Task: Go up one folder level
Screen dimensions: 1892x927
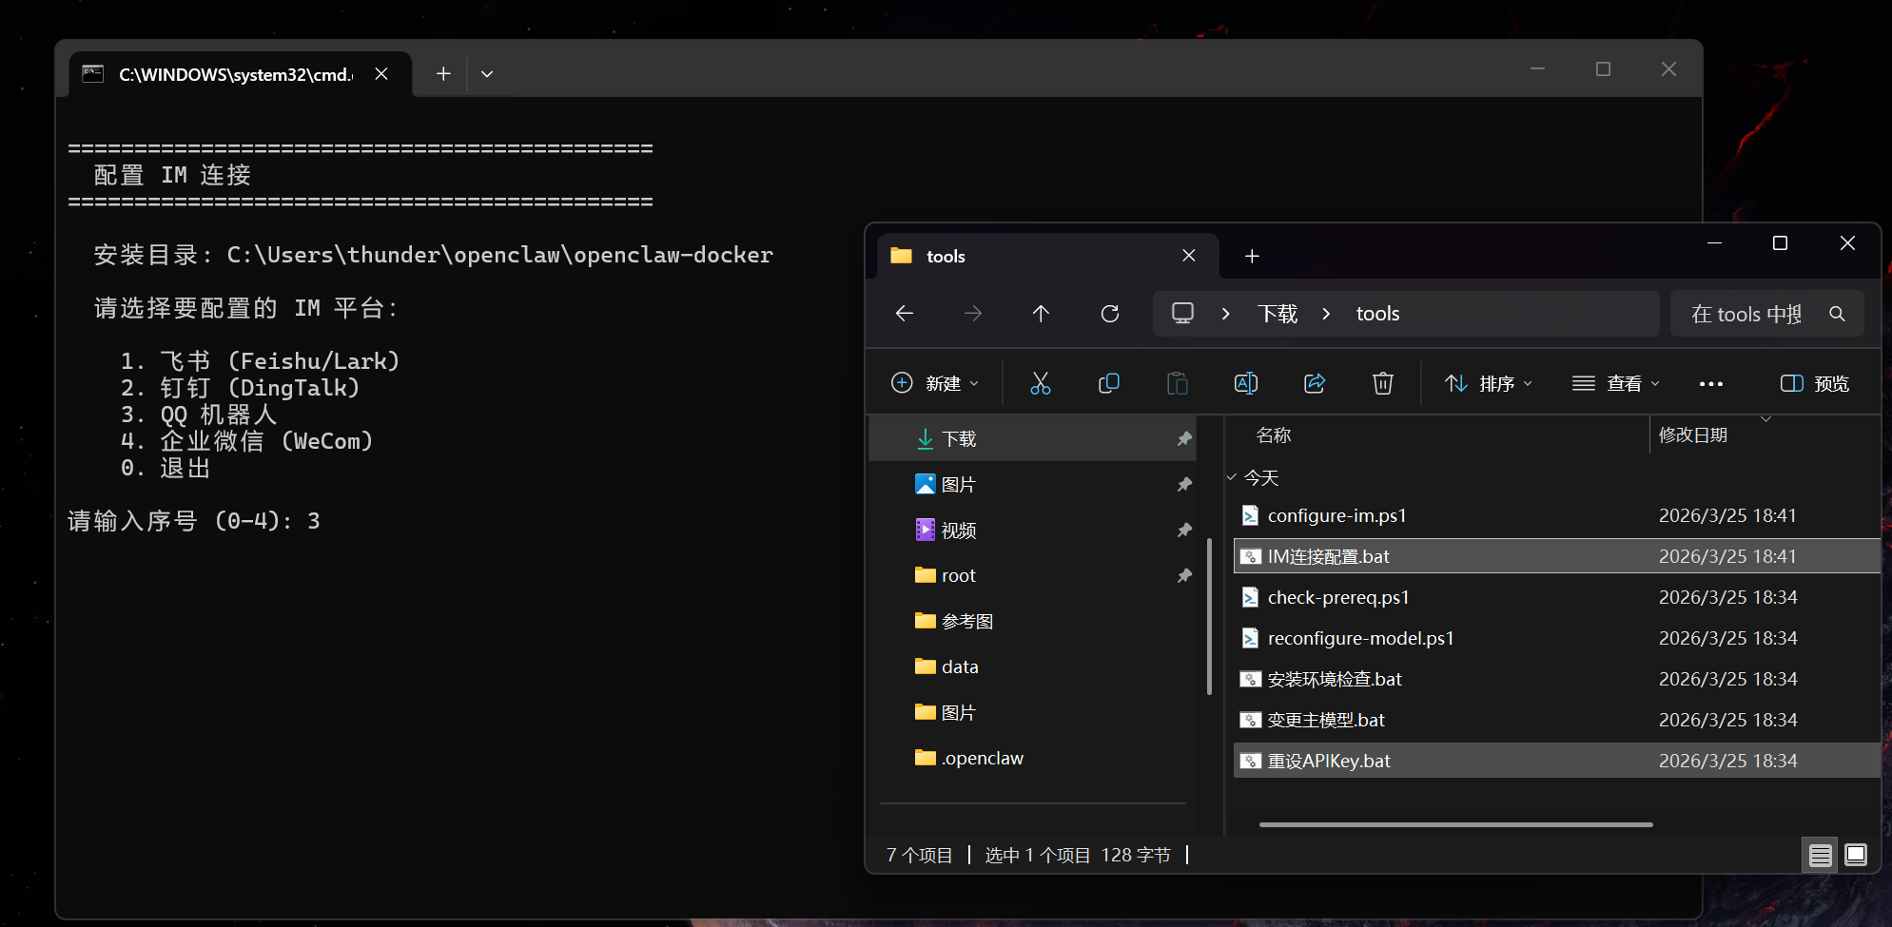Action: pyautogui.click(x=1041, y=314)
